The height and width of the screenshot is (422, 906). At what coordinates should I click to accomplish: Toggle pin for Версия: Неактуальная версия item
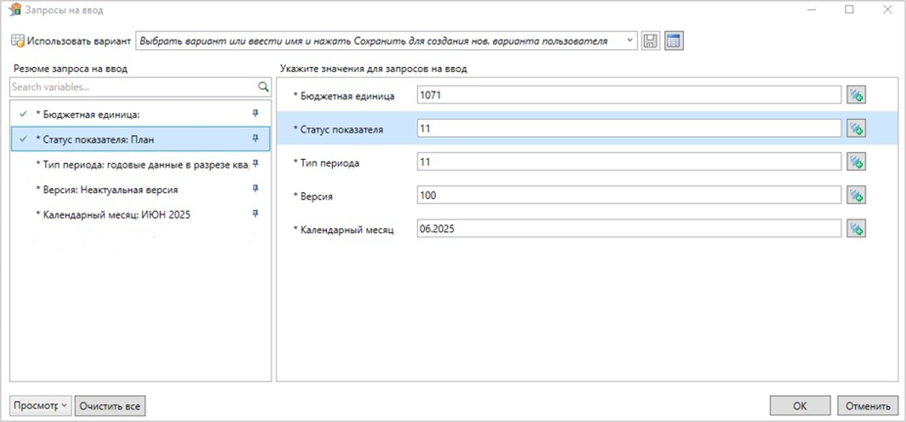pyautogui.click(x=256, y=189)
